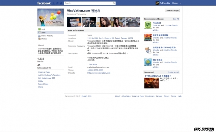Click Get Updates via RSS
The width and height of the screenshot is (216, 132).
47,78
